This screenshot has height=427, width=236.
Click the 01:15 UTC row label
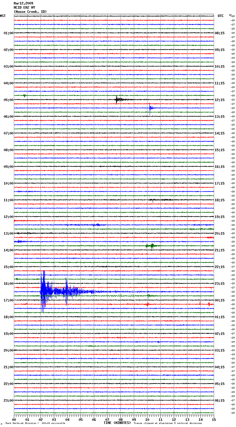tap(220, 317)
